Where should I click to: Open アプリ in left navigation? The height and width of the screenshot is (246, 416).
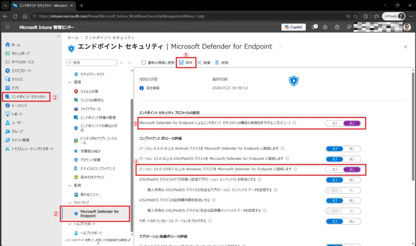[x=12, y=88]
